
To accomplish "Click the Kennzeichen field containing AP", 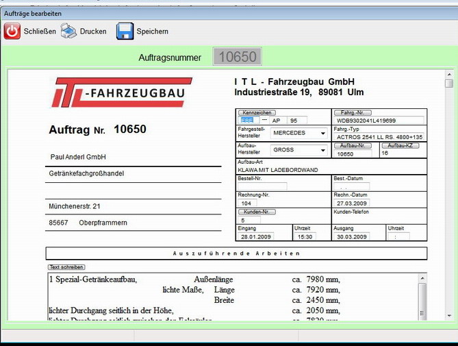I will click(277, 121).
